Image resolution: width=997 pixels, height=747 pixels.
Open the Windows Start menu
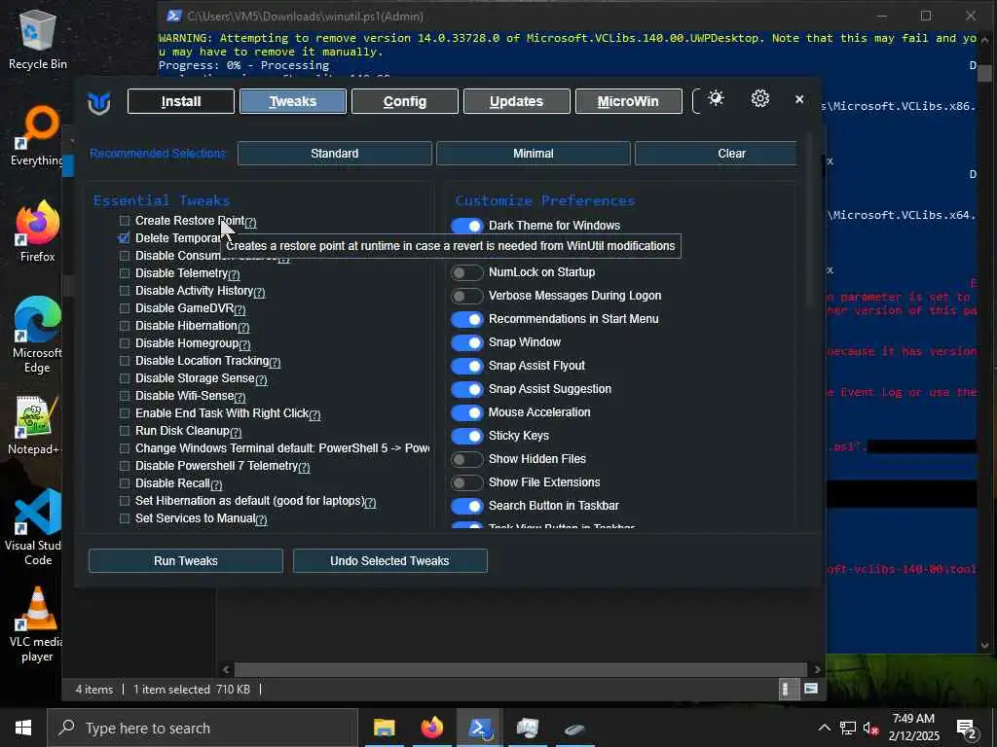pyautogui.click(x=23, y=728)
